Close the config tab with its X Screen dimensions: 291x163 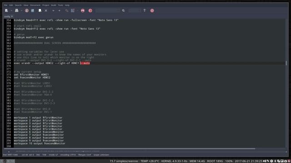(x=12, y=16)
